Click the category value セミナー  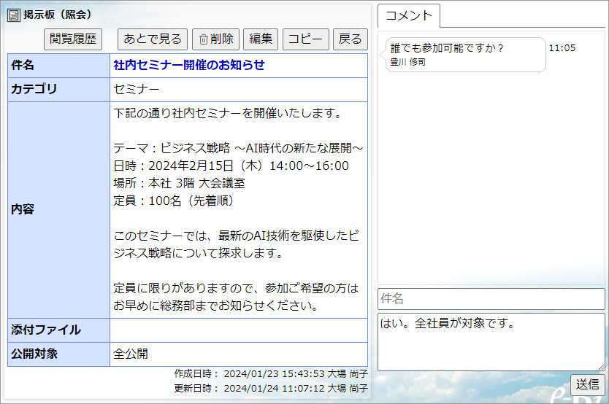[x=137, y=90]
